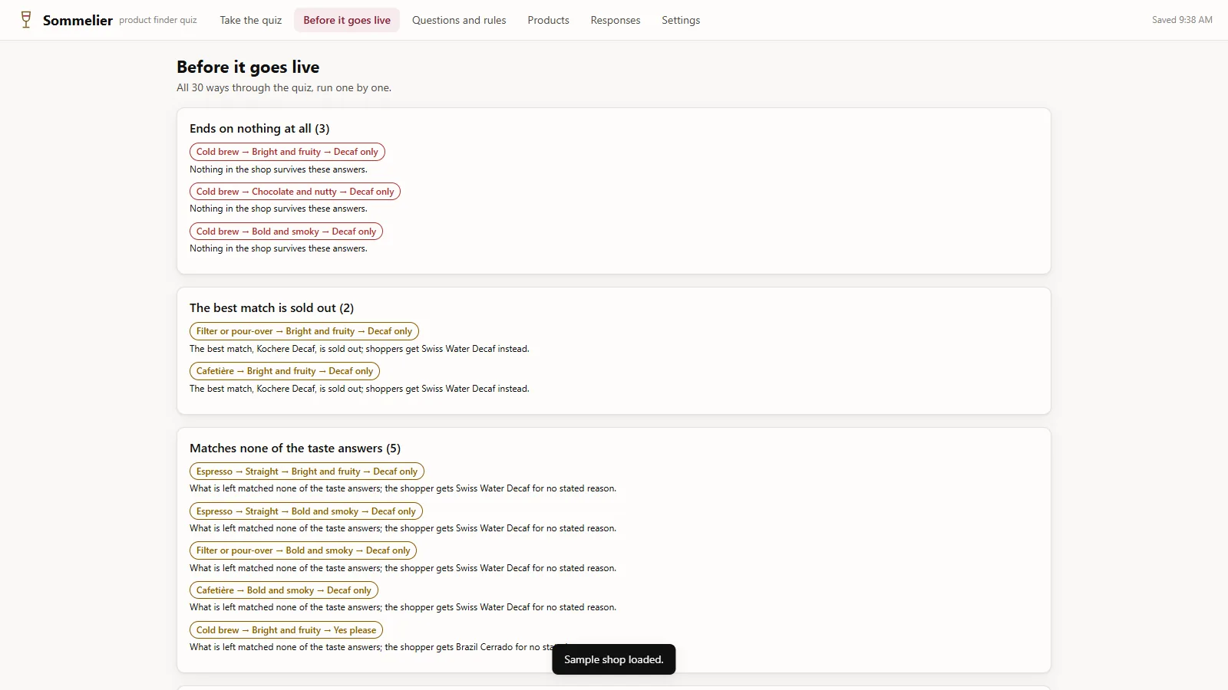Open Cafetière → Bright and fruity → Decaf only path
Image resolution: width=1228 pixels, height=690 pixels.
285,371
